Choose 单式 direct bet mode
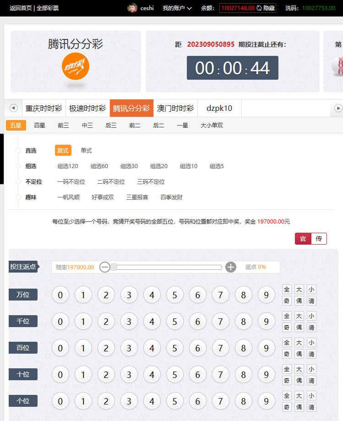The image size is (343, 421). coord(87,151)
